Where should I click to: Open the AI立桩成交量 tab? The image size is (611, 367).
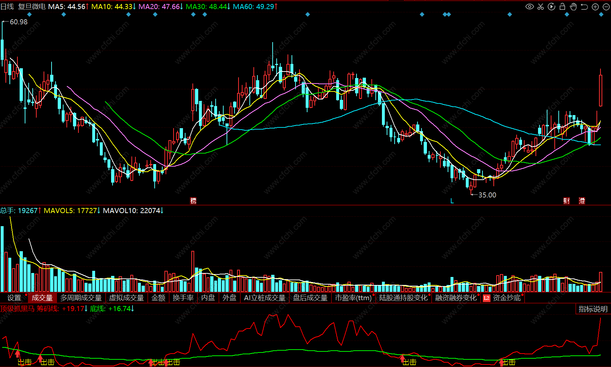point(265,298)
